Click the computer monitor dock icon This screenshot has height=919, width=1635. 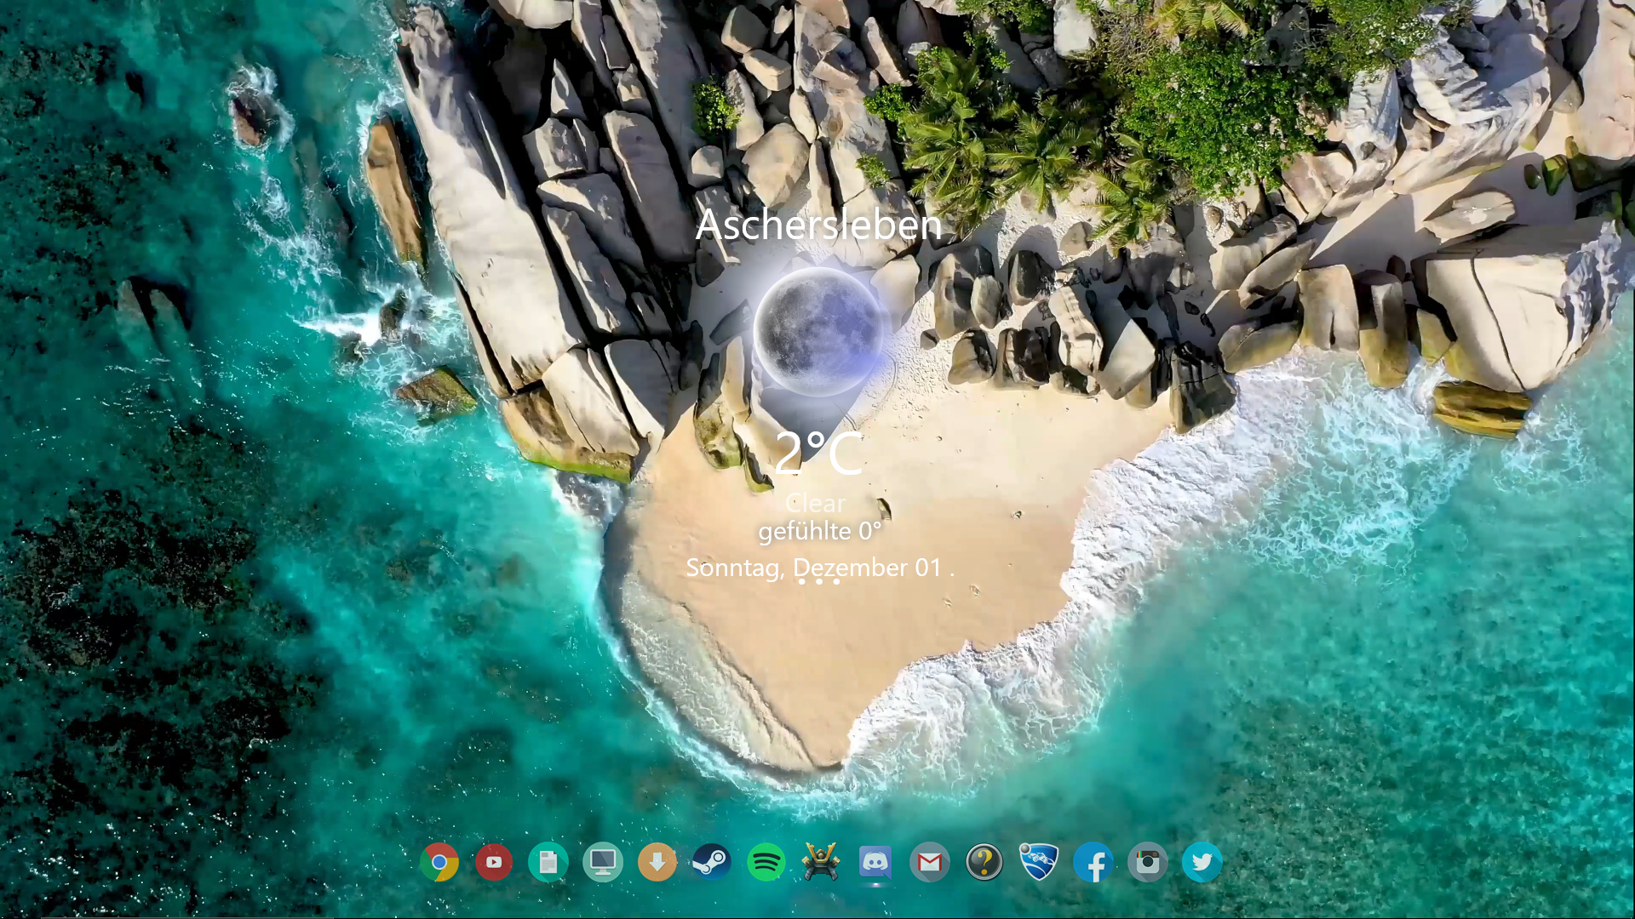click(x=603, y=863)
